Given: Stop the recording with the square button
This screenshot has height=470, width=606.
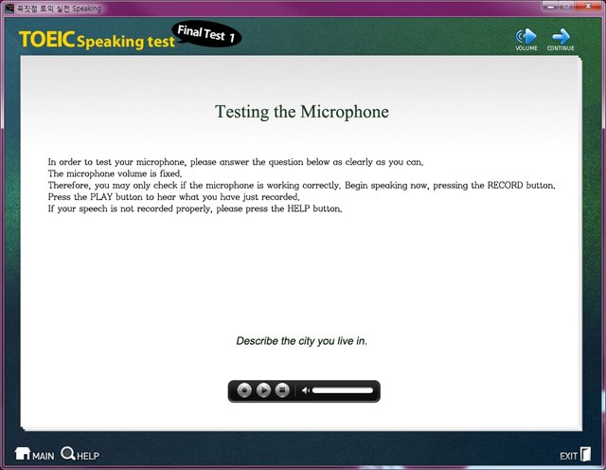Looking at the screenshot, I should click(282, 390).
